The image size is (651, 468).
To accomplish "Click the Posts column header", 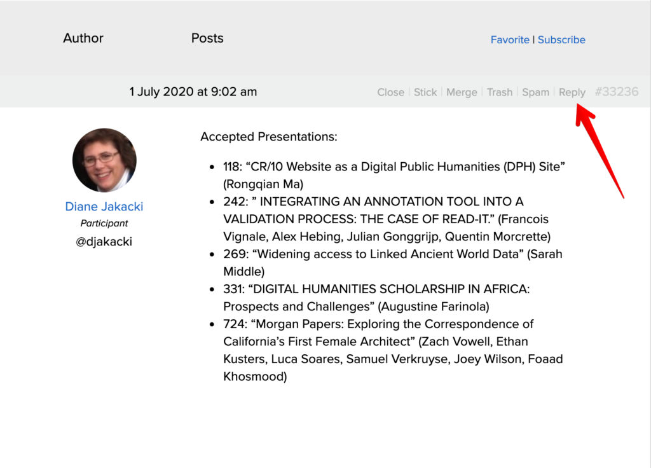I will [x=207, y=38].
